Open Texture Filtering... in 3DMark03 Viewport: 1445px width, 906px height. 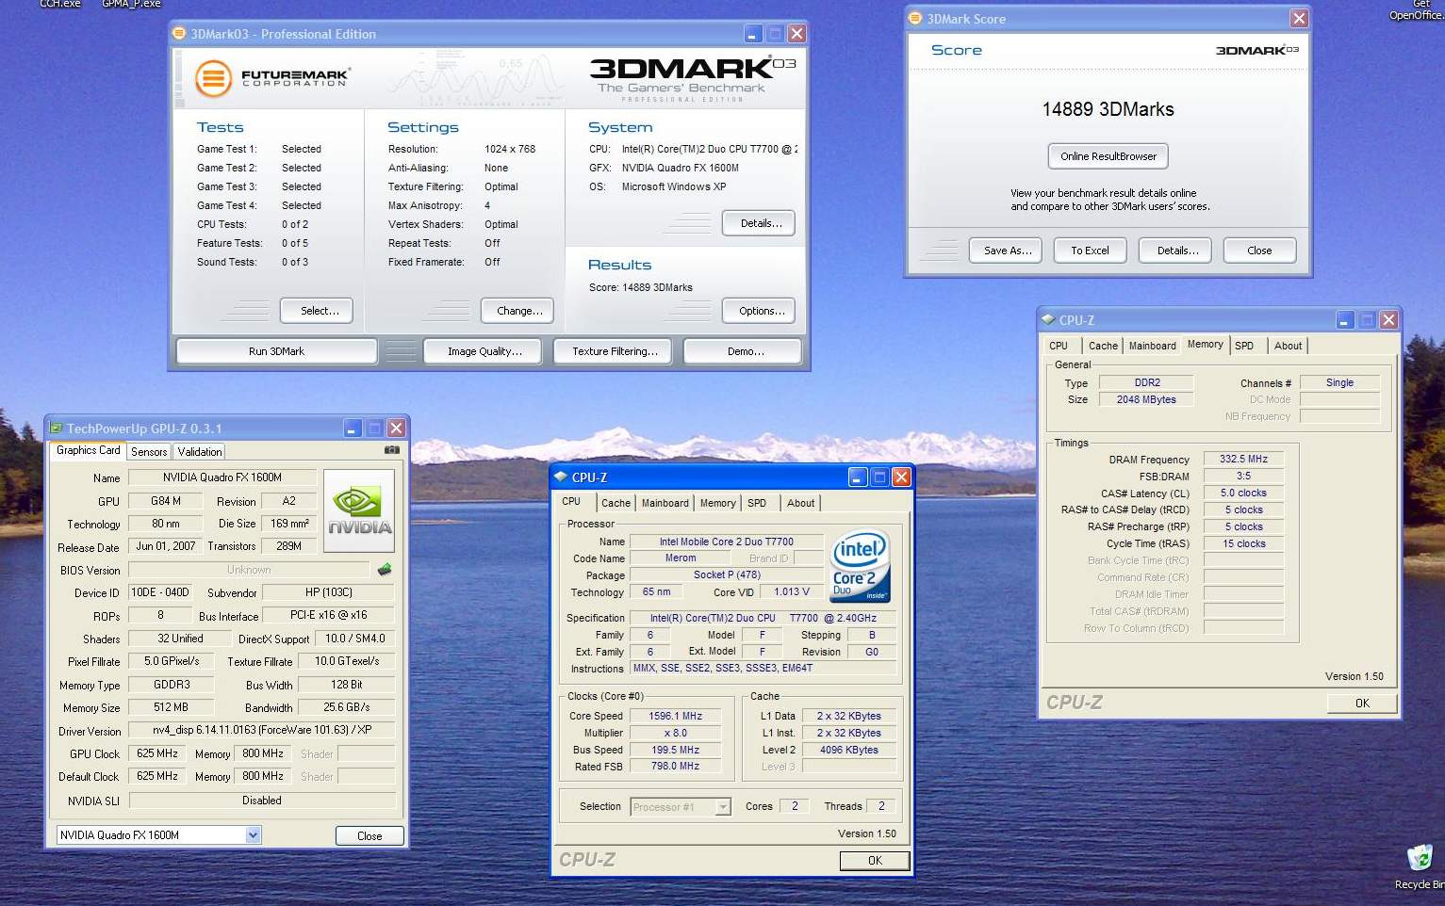click(615, 351)
